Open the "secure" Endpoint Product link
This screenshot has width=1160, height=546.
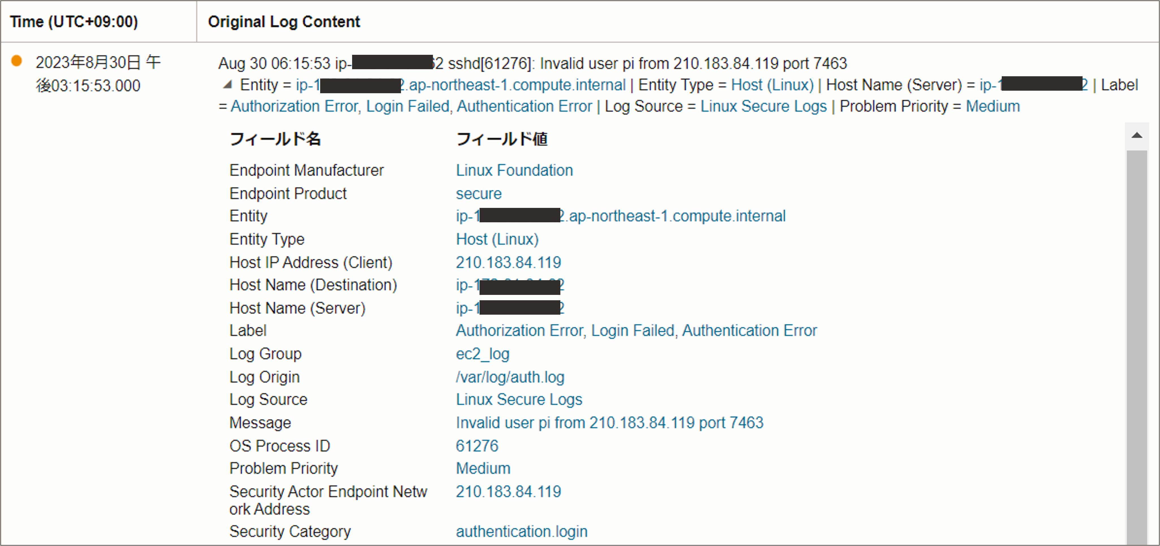coord(478,193)
